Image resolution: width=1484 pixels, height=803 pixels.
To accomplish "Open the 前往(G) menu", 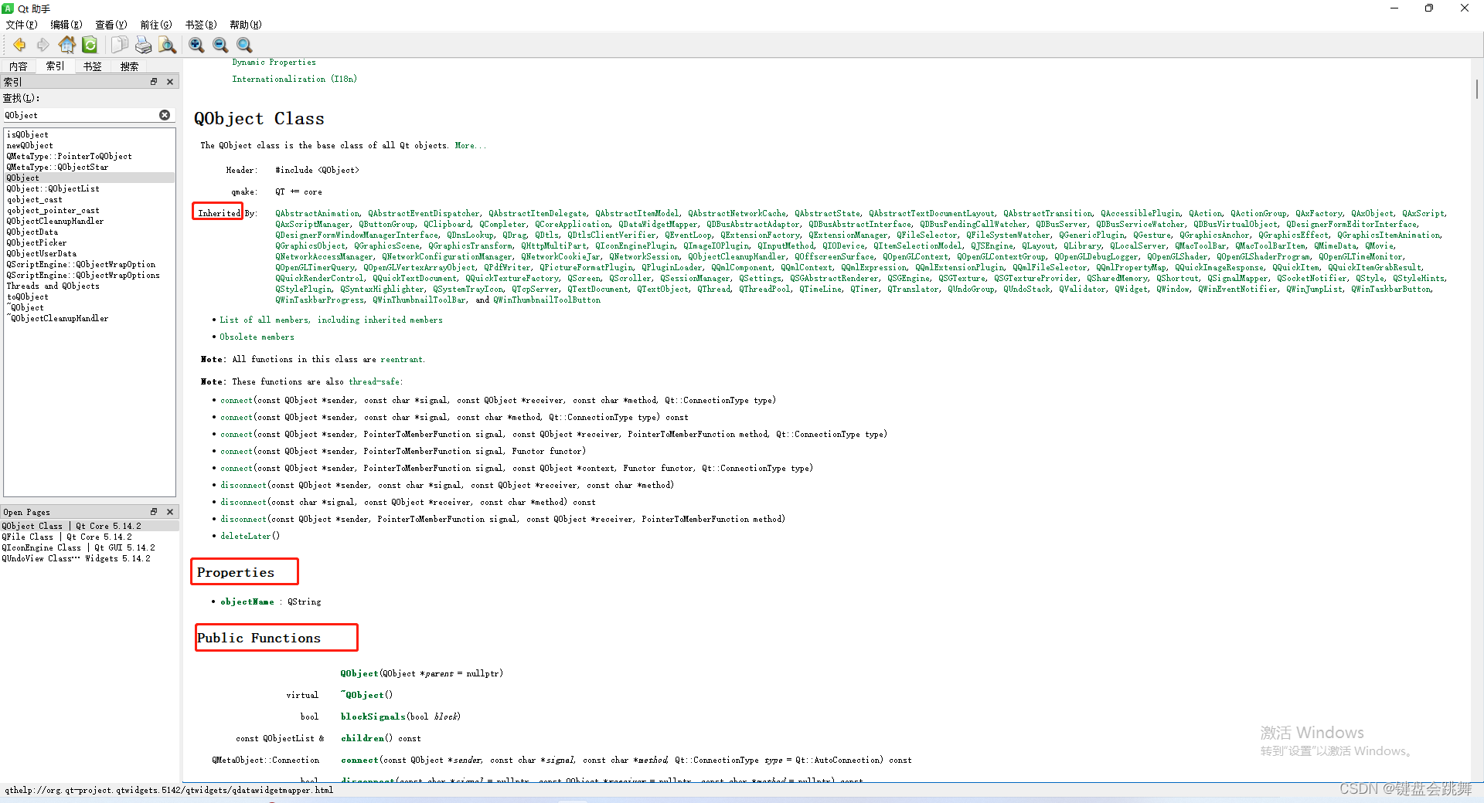I will click(x=156, y=25).
